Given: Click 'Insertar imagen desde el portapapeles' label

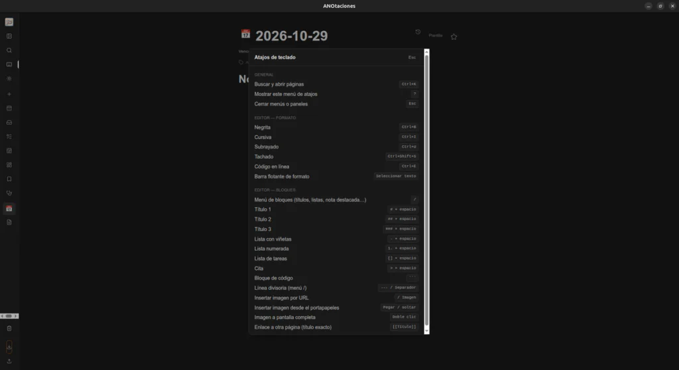Looking at the screenshot, I should coord(296,308).
